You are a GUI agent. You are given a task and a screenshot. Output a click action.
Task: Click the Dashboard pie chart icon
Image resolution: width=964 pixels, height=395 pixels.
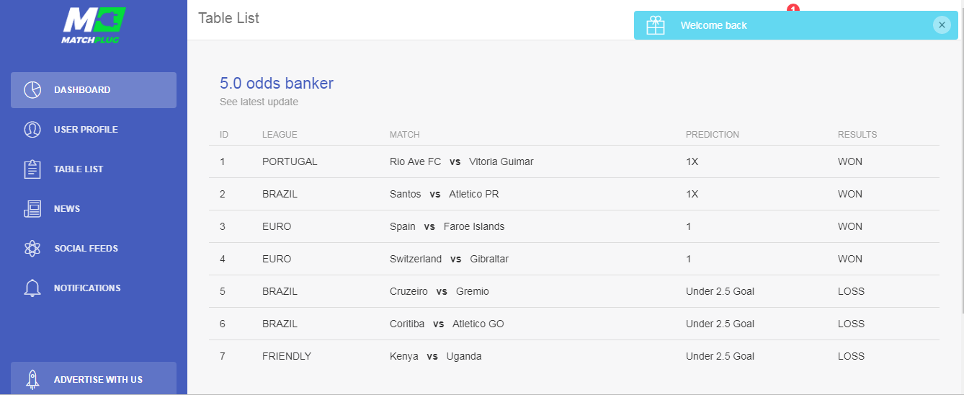click(32, 90)
